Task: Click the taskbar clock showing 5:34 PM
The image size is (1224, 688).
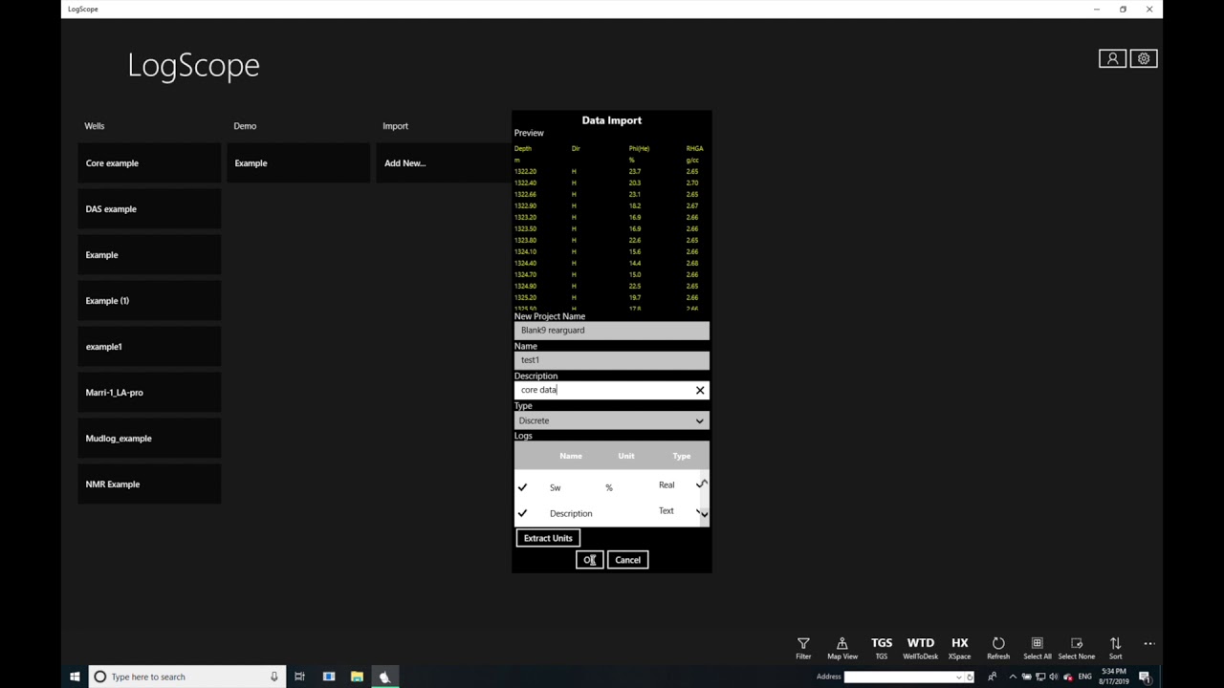Action: [1114, 677]
